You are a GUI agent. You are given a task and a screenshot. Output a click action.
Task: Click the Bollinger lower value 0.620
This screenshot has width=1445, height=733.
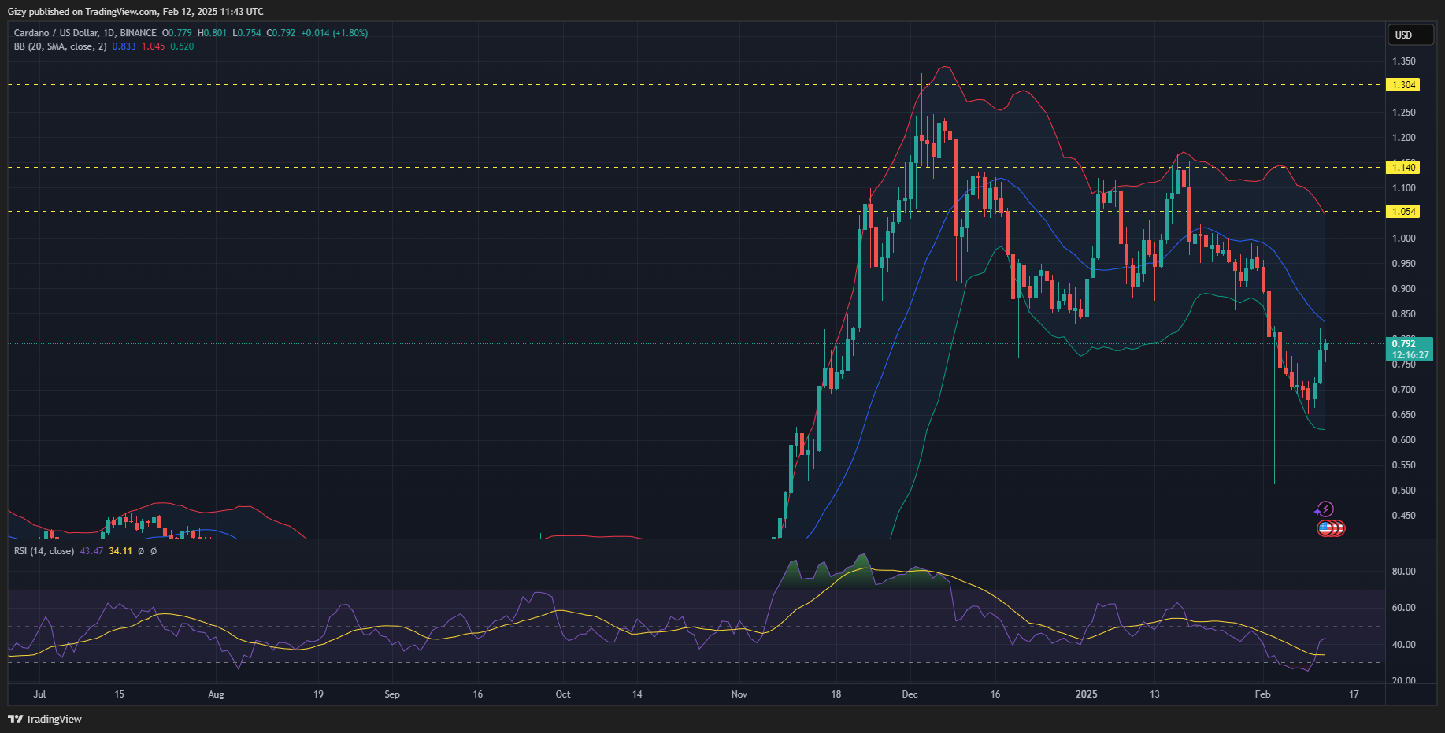182,46
